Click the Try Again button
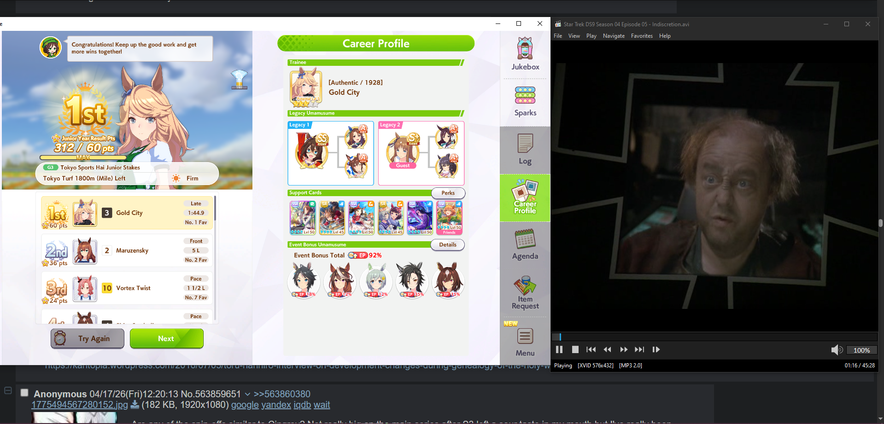 click(x=88, y=339)
